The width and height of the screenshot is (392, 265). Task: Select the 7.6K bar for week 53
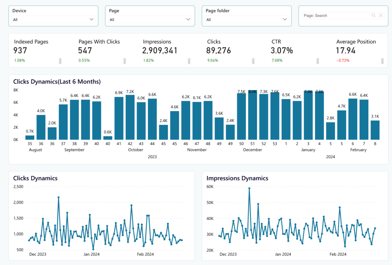275,116
